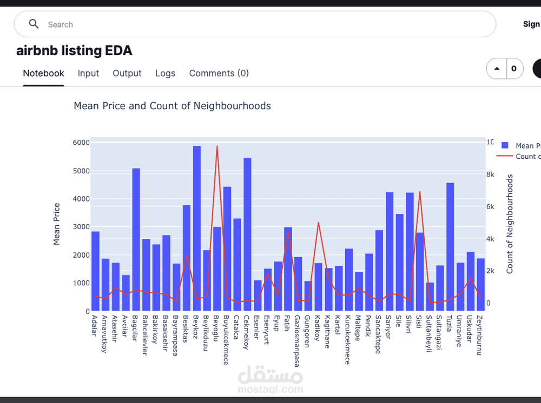
Task: Click the Cekmekoy bar in the chart
Action: coord(247,232)
